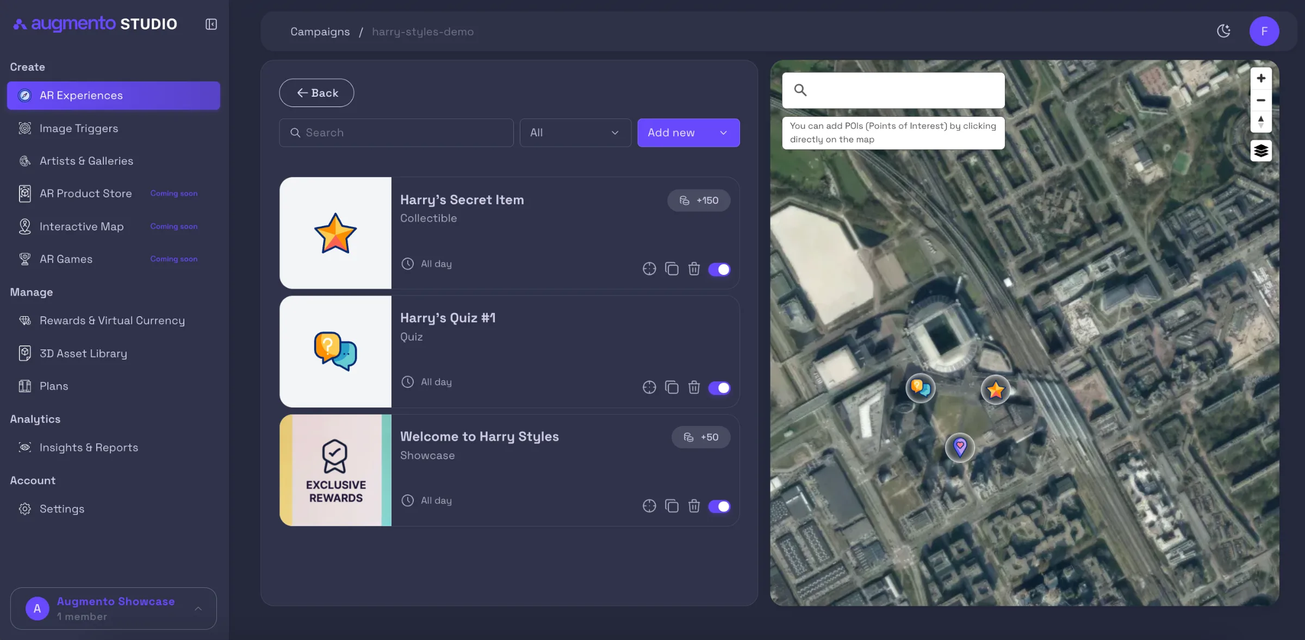Image resolution: width=1305 pixels, height=640 pixels.
Task: Duplicate Harry's Quiz #1
Action: click(672, 387)
